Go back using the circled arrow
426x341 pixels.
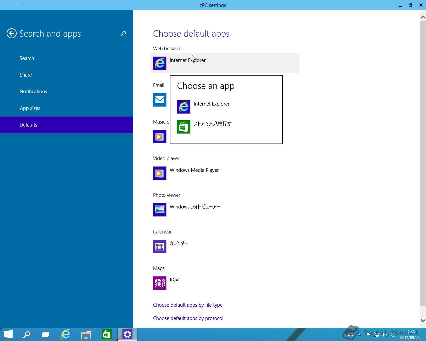12,33
